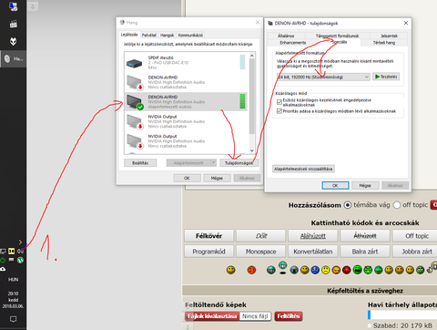Screen dimensions: 437x330
Task: Select the témába vág radio button
Action: (348, 205)
